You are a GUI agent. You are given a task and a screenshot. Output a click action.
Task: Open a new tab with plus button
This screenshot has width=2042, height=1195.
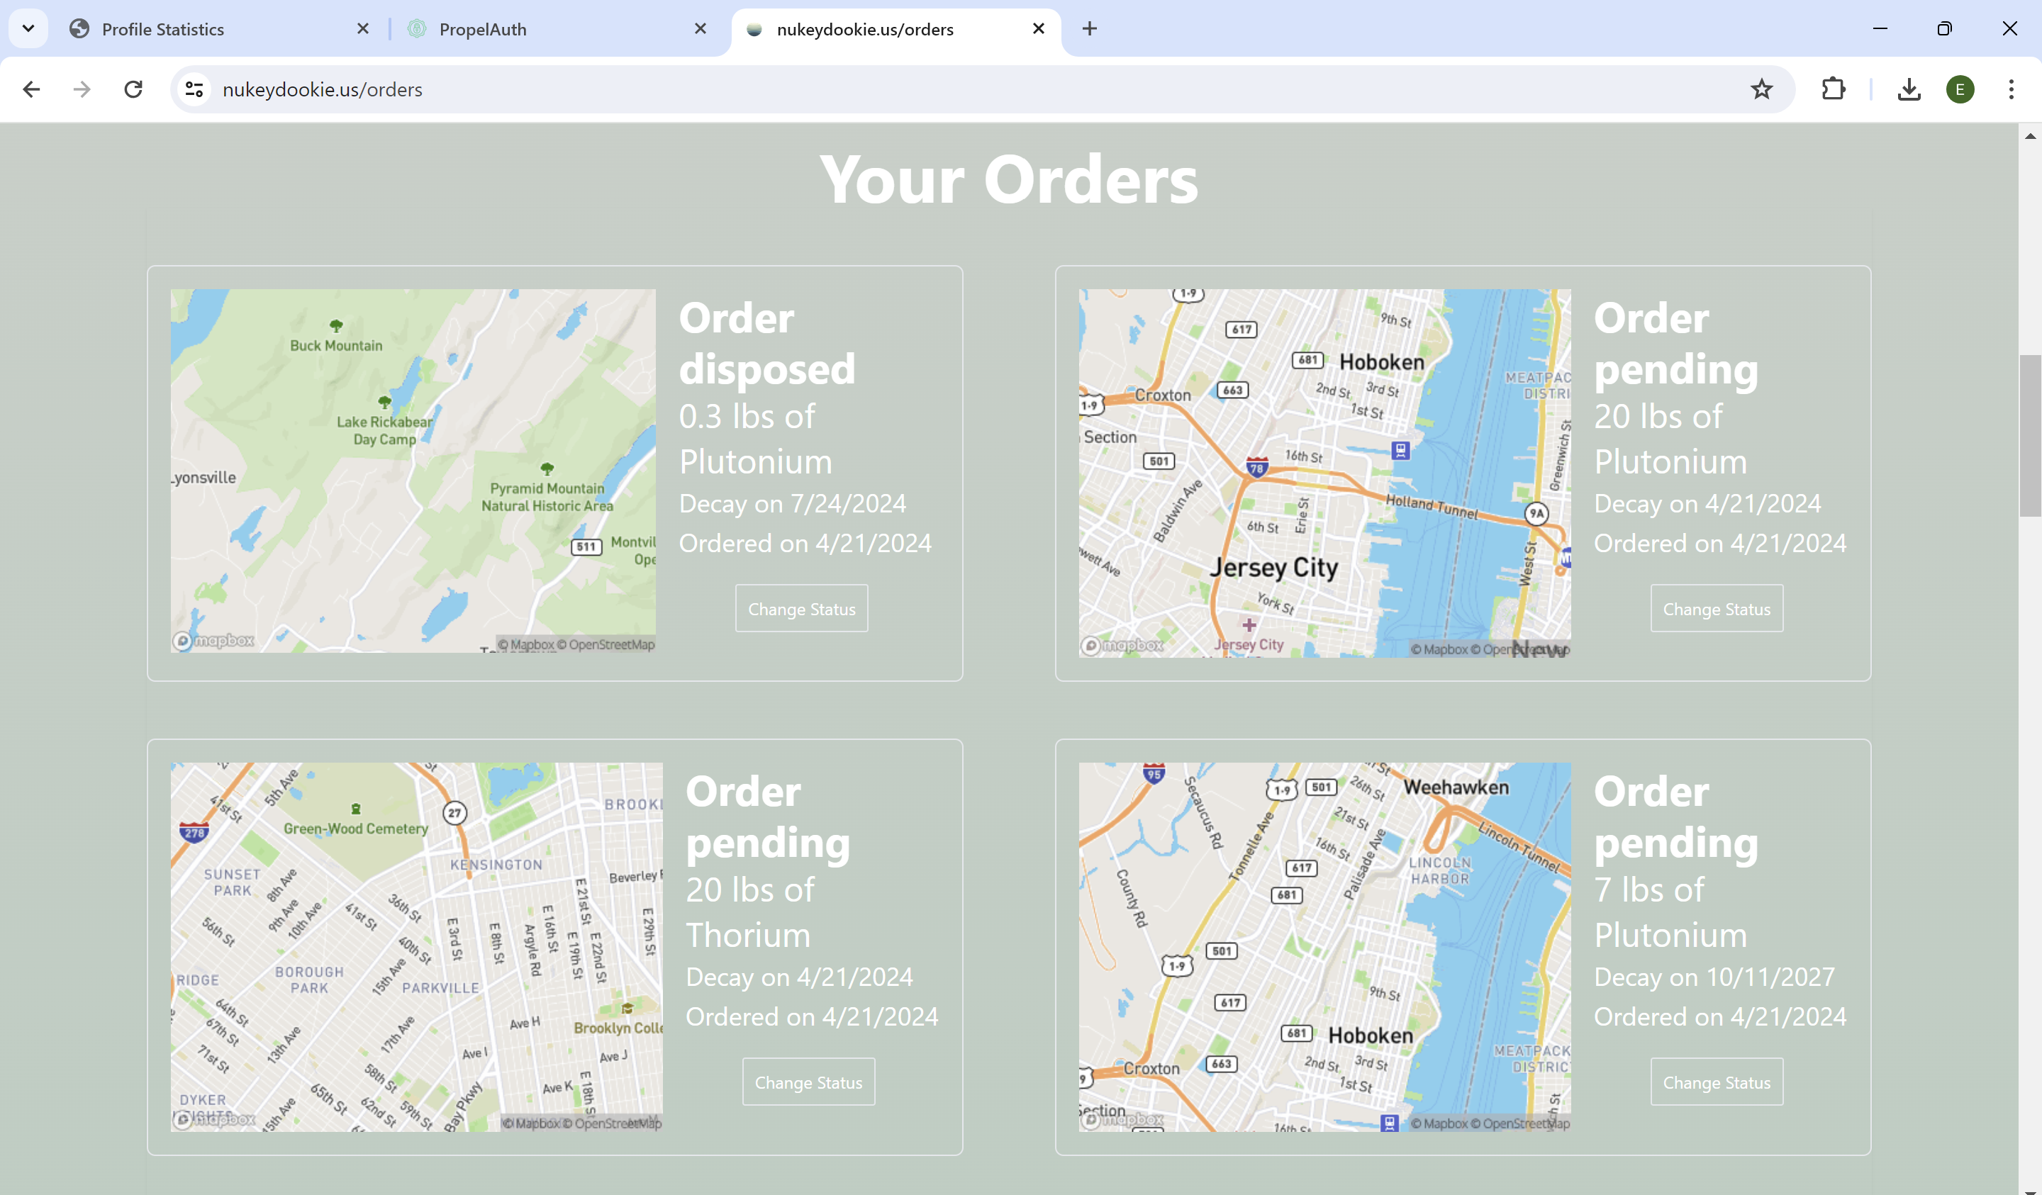pos(1089,29)
